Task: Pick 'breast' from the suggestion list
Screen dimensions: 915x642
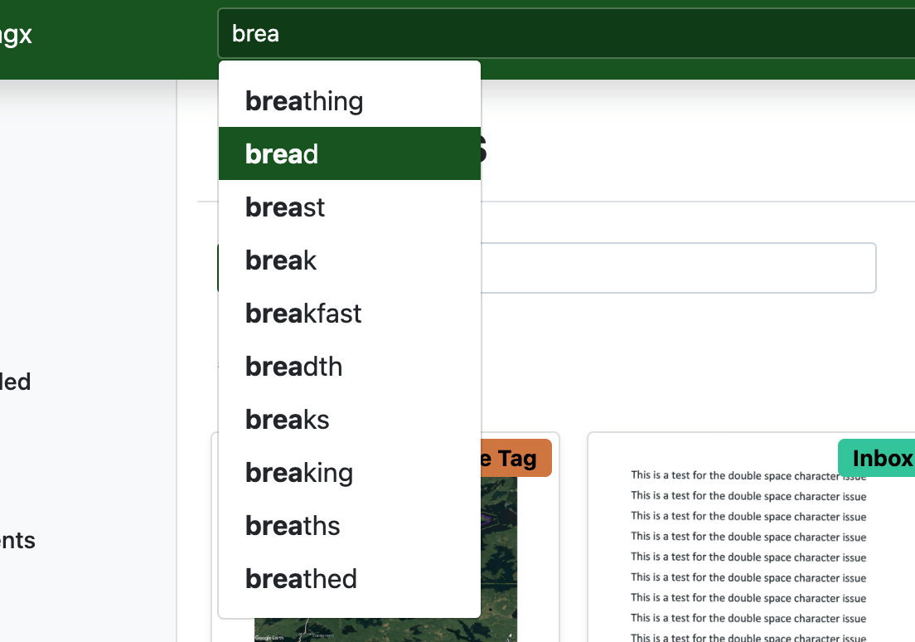Action: [x=348, y=207]
